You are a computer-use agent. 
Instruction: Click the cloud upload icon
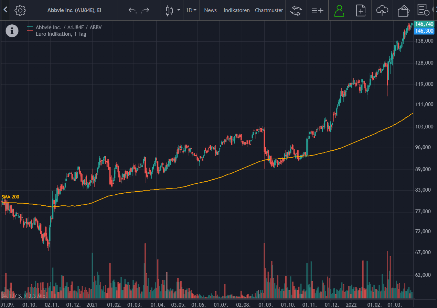[382, 10]
